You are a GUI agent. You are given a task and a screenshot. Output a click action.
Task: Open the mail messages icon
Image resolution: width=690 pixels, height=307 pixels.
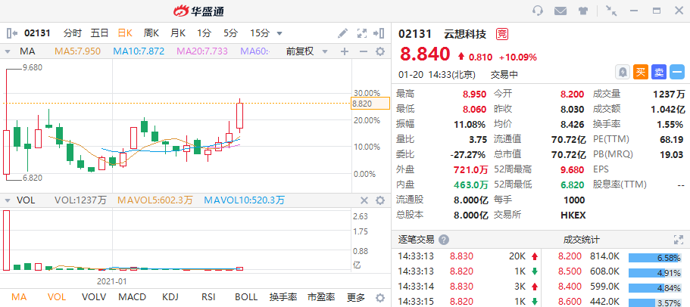pos(560,11)
